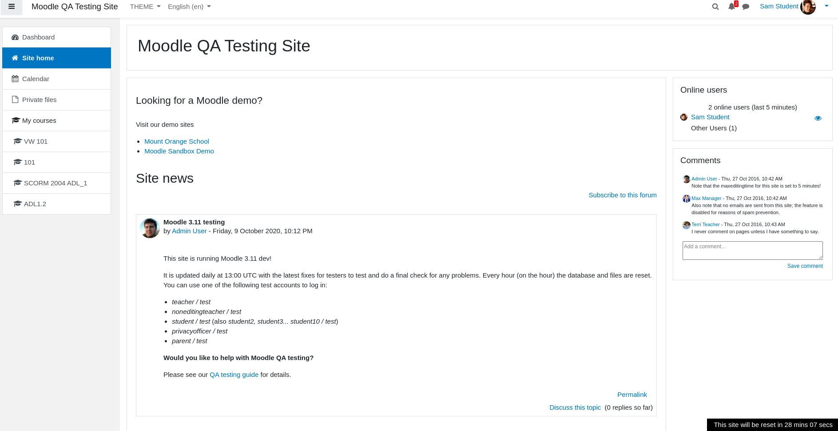Open the Moodle Sandbox Demo link
838x431 pixels.
coord(179,151)
